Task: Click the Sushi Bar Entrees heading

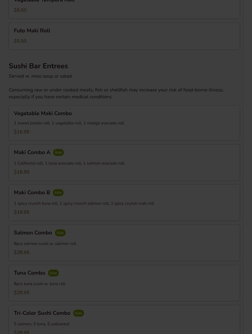Action: [x=38, y=66]
